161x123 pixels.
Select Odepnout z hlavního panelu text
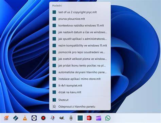click(x=77, y=106)
